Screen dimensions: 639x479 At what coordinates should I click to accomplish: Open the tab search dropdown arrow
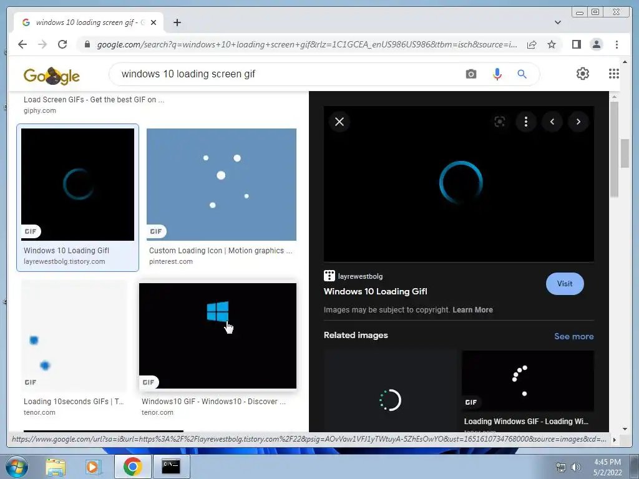pos(557,22)
